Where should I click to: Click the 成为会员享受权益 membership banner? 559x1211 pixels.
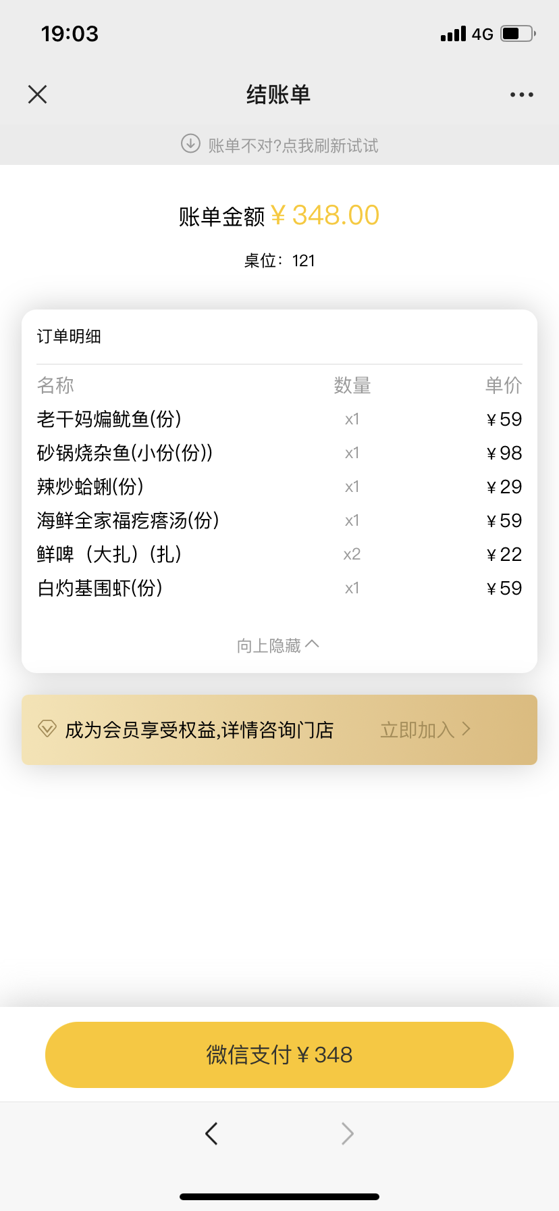279,730
